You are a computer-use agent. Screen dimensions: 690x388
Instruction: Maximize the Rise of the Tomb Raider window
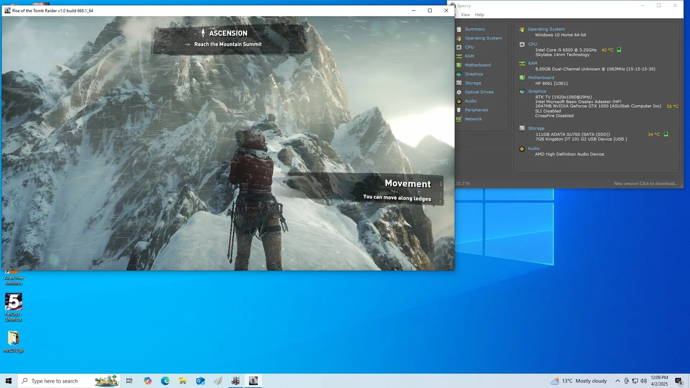coord(430,10)
